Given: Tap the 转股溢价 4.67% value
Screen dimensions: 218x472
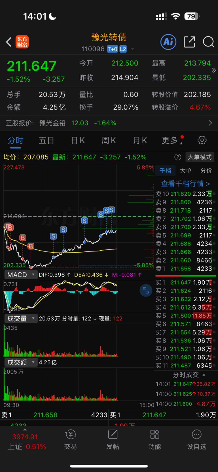Looking at the screenshot, I should [x=200, y=107].
